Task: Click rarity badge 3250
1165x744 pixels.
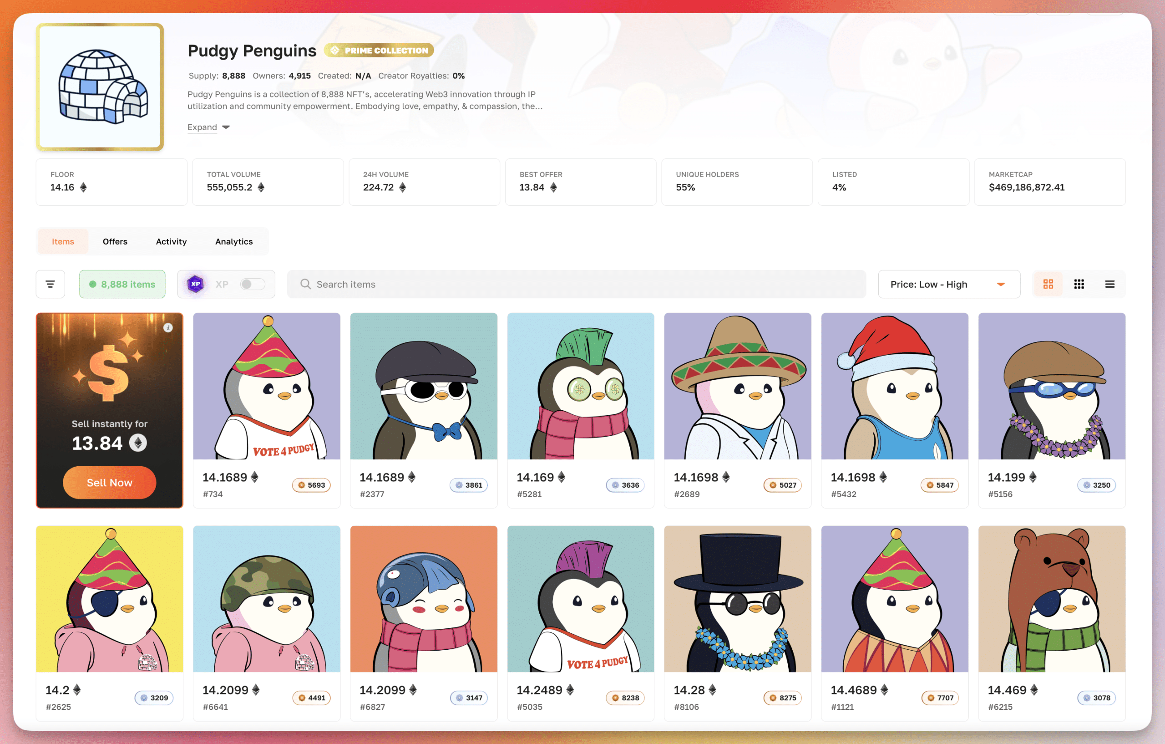Action: (1097, 485)
